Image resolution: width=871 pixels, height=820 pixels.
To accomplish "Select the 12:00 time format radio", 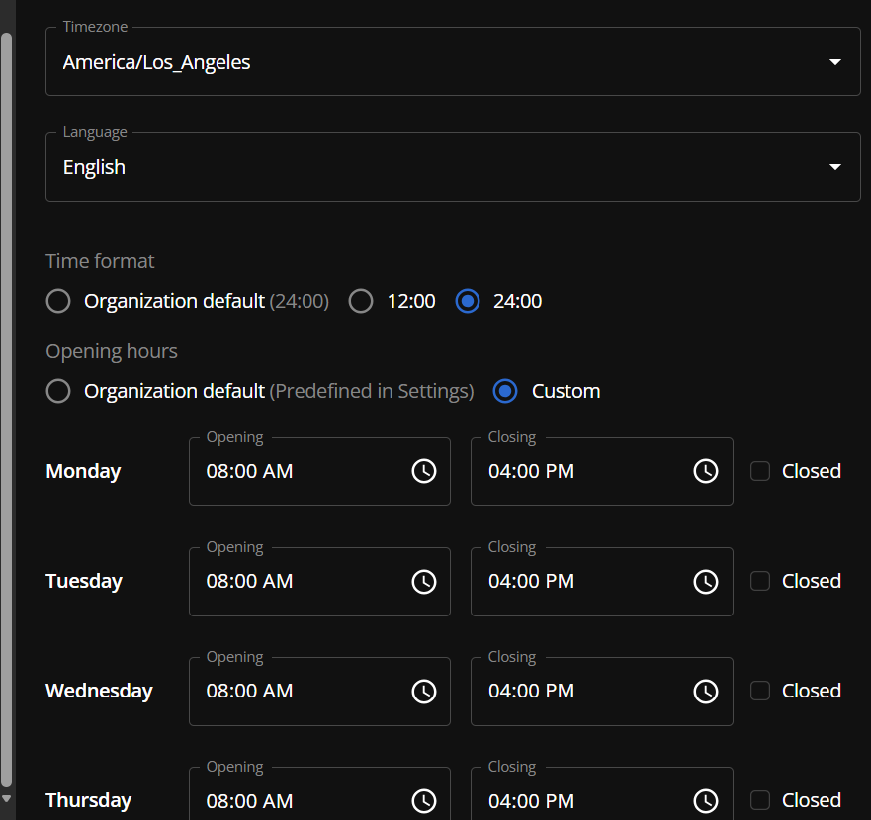I will pos(361,301).
